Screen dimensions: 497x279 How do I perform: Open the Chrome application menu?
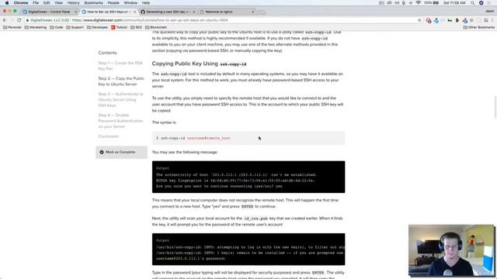pyautogui.click(x=21, y=3)
